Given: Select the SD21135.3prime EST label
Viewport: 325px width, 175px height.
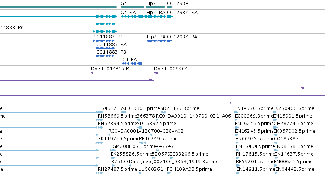Looking at the screenshot, I should (180, 108).
